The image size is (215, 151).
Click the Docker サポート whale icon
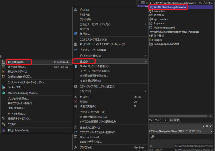[4, 87]
